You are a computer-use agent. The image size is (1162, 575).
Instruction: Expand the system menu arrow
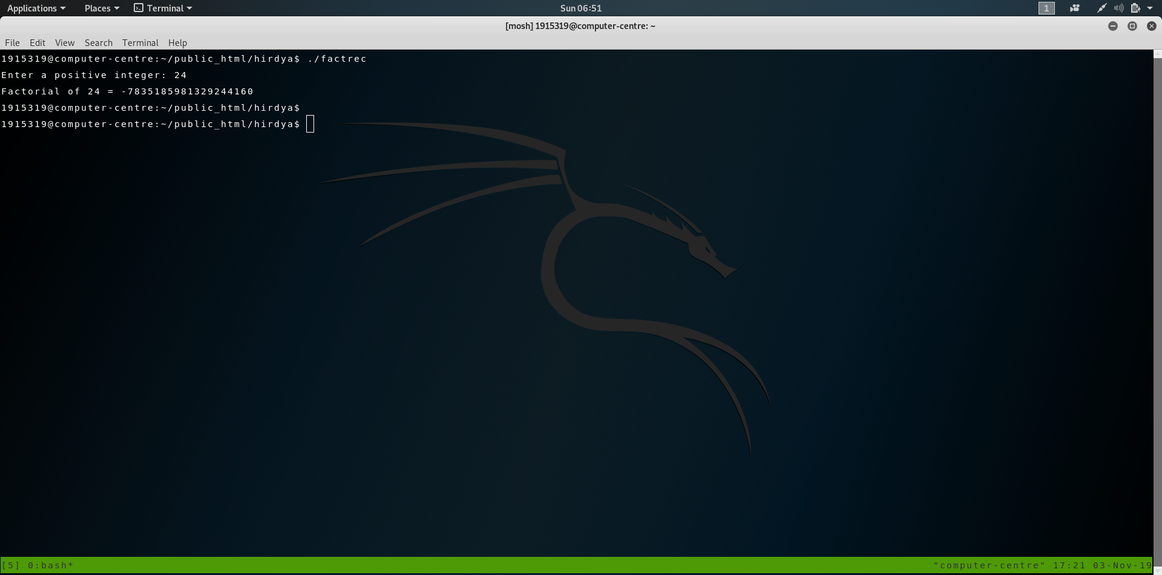tap(1150, 8)
